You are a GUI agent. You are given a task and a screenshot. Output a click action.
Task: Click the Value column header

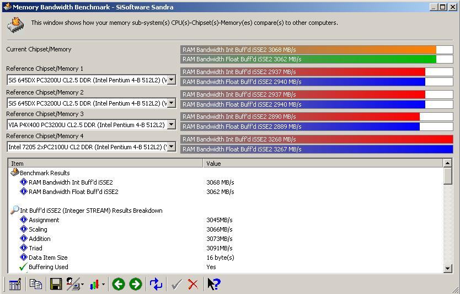[x=323, y=163]
